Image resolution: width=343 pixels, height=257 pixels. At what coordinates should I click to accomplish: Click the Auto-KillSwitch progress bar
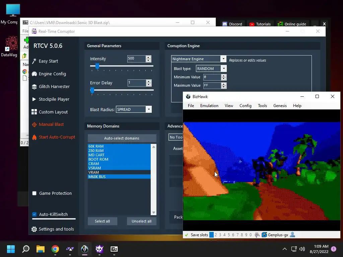point(54,219)
